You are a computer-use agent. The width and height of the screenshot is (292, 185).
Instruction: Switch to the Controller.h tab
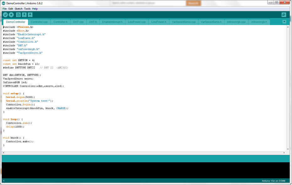[x=60, y=22]
